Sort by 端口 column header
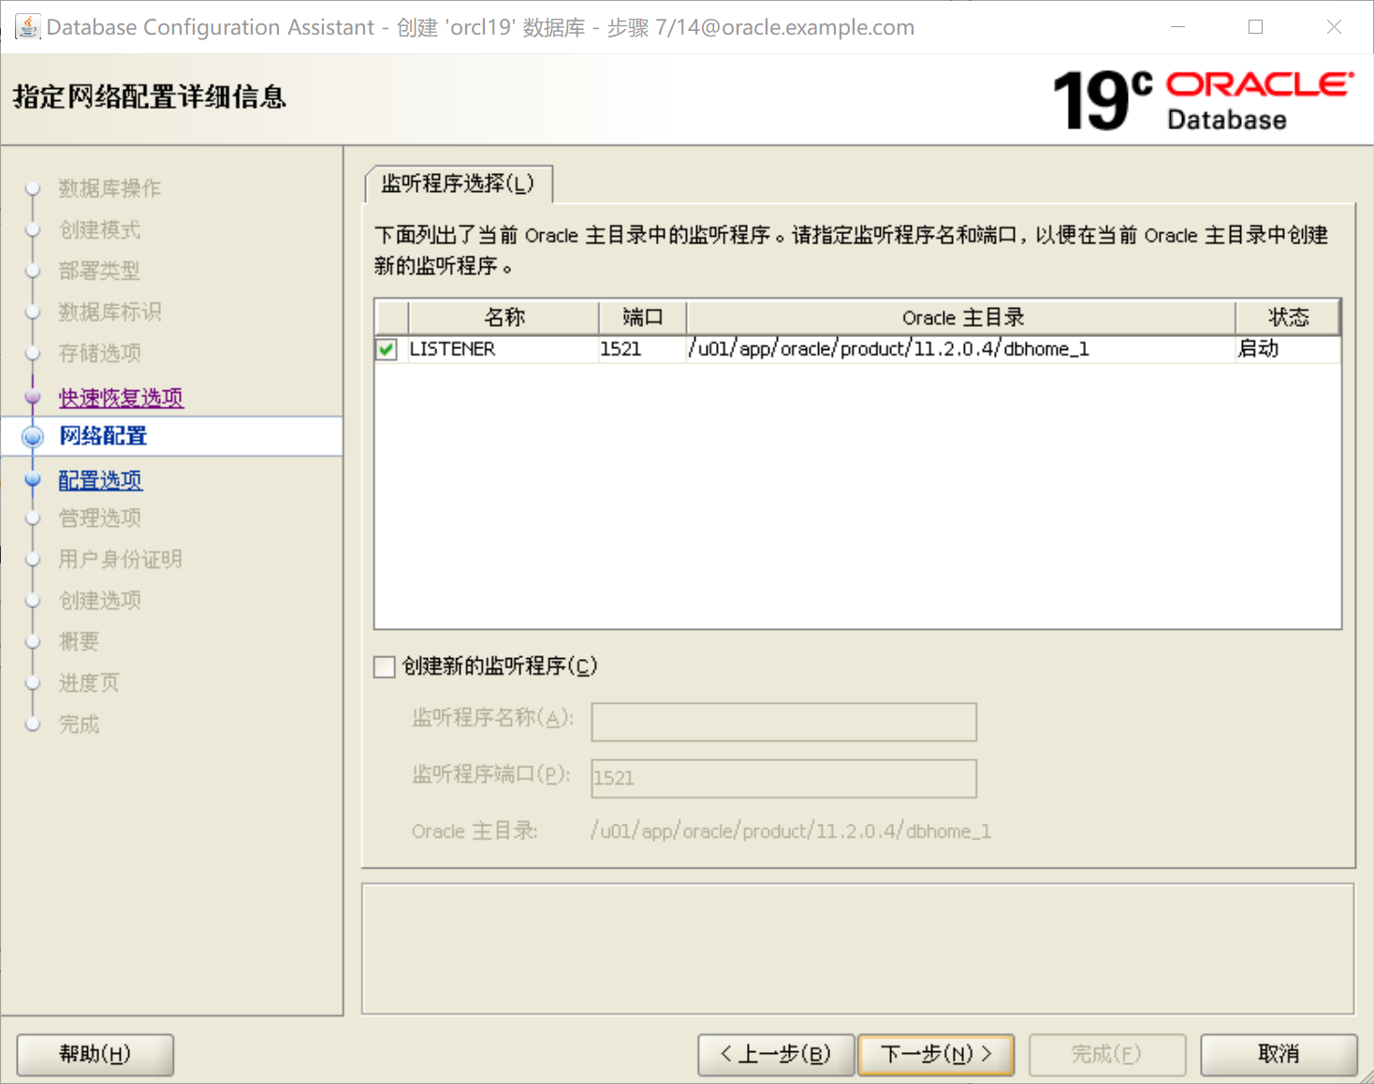This screenshot has width=1374, height=1084. click(x=643, y=317)
